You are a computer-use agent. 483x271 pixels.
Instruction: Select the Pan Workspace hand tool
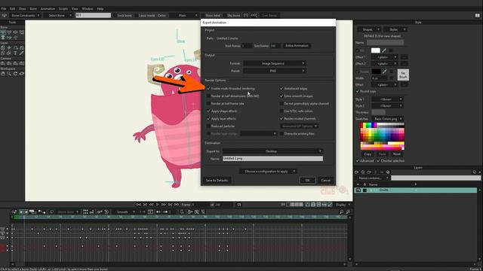tap(3, 74)
